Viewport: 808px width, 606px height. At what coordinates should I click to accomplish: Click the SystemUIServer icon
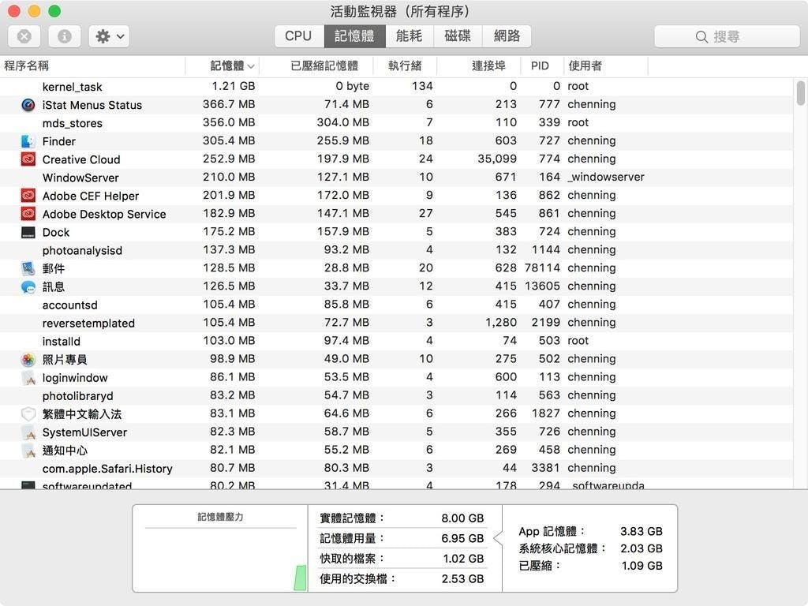[28, 432]
